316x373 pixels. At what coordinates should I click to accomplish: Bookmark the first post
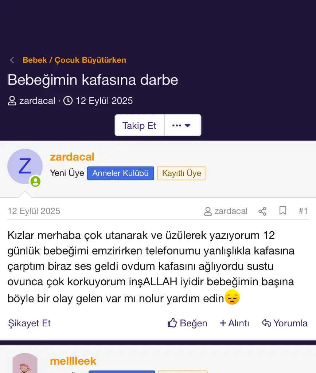[x=283, y=211]
